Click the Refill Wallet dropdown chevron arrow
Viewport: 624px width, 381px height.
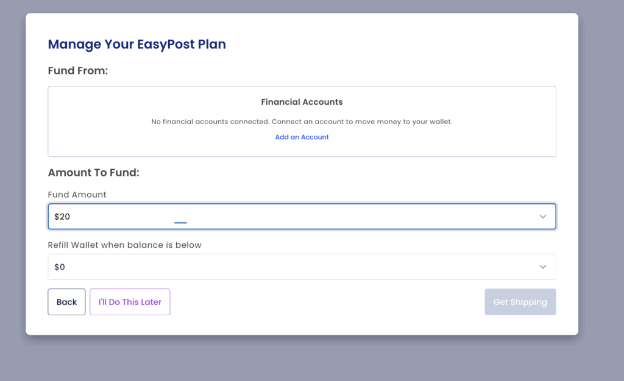coord(542,267)
